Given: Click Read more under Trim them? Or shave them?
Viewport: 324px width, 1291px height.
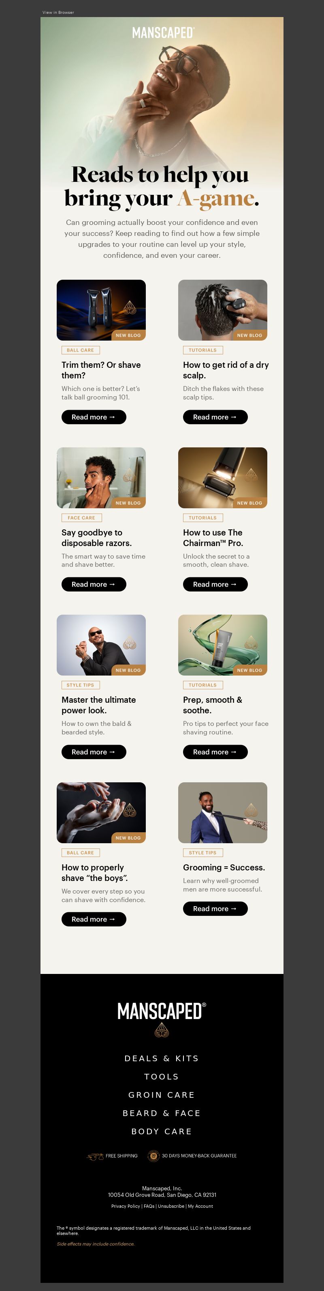Looking at the screenshot, I should click(x=94, y=417).
